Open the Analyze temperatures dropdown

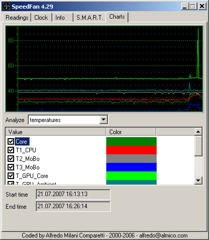click(x=104, y=119)
